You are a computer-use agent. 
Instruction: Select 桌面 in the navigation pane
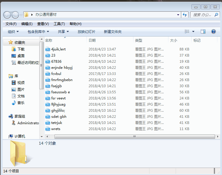coord(21,56)
